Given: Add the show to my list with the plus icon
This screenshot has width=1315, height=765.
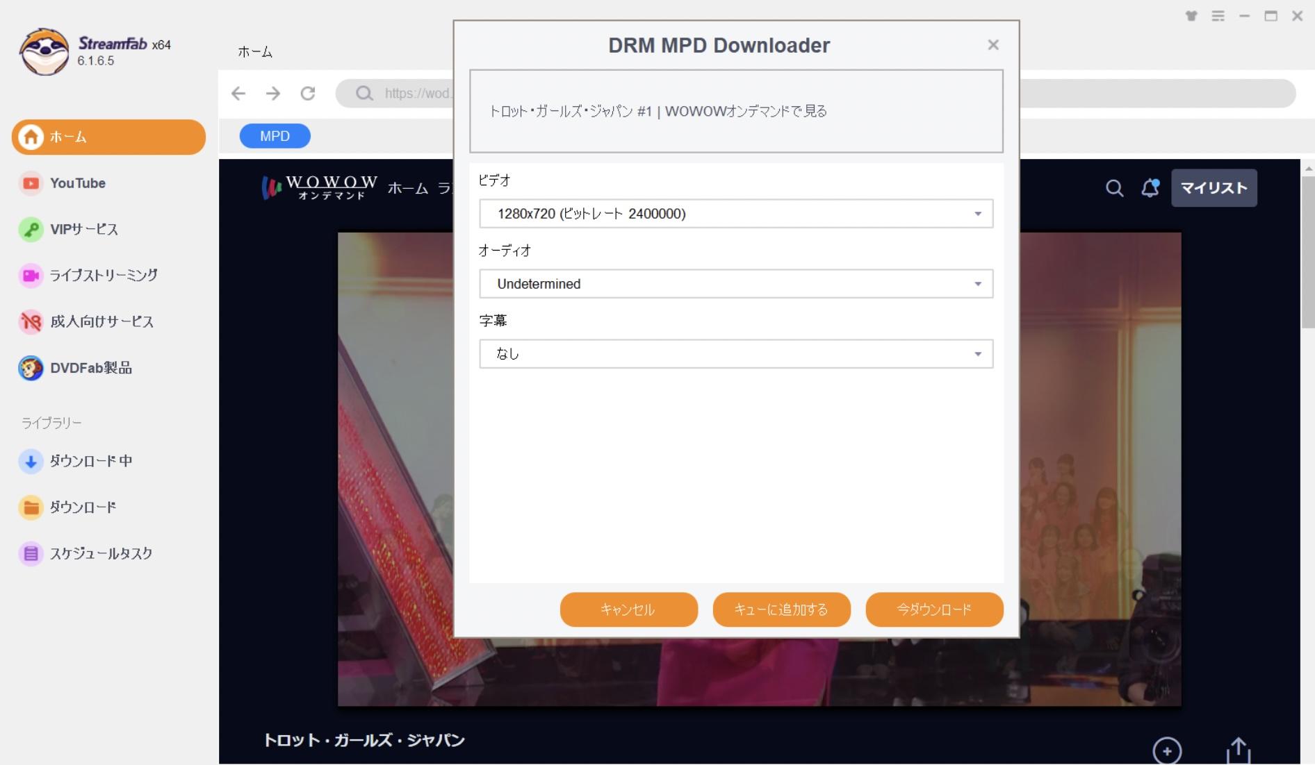Looking at the screenshot, I should click(x=1167, y=750).
